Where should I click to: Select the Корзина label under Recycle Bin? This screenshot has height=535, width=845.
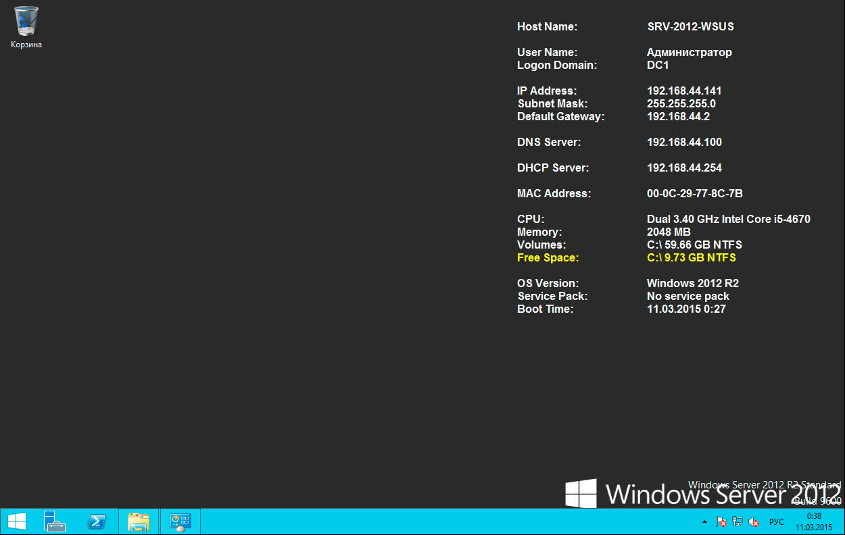[26, 45]
